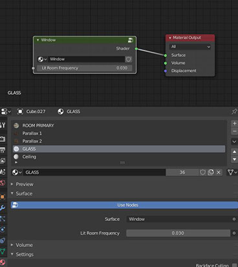Click the dot beside Surface Window field
This screenshot has height=267, width=238.
(x=234, y=219)
